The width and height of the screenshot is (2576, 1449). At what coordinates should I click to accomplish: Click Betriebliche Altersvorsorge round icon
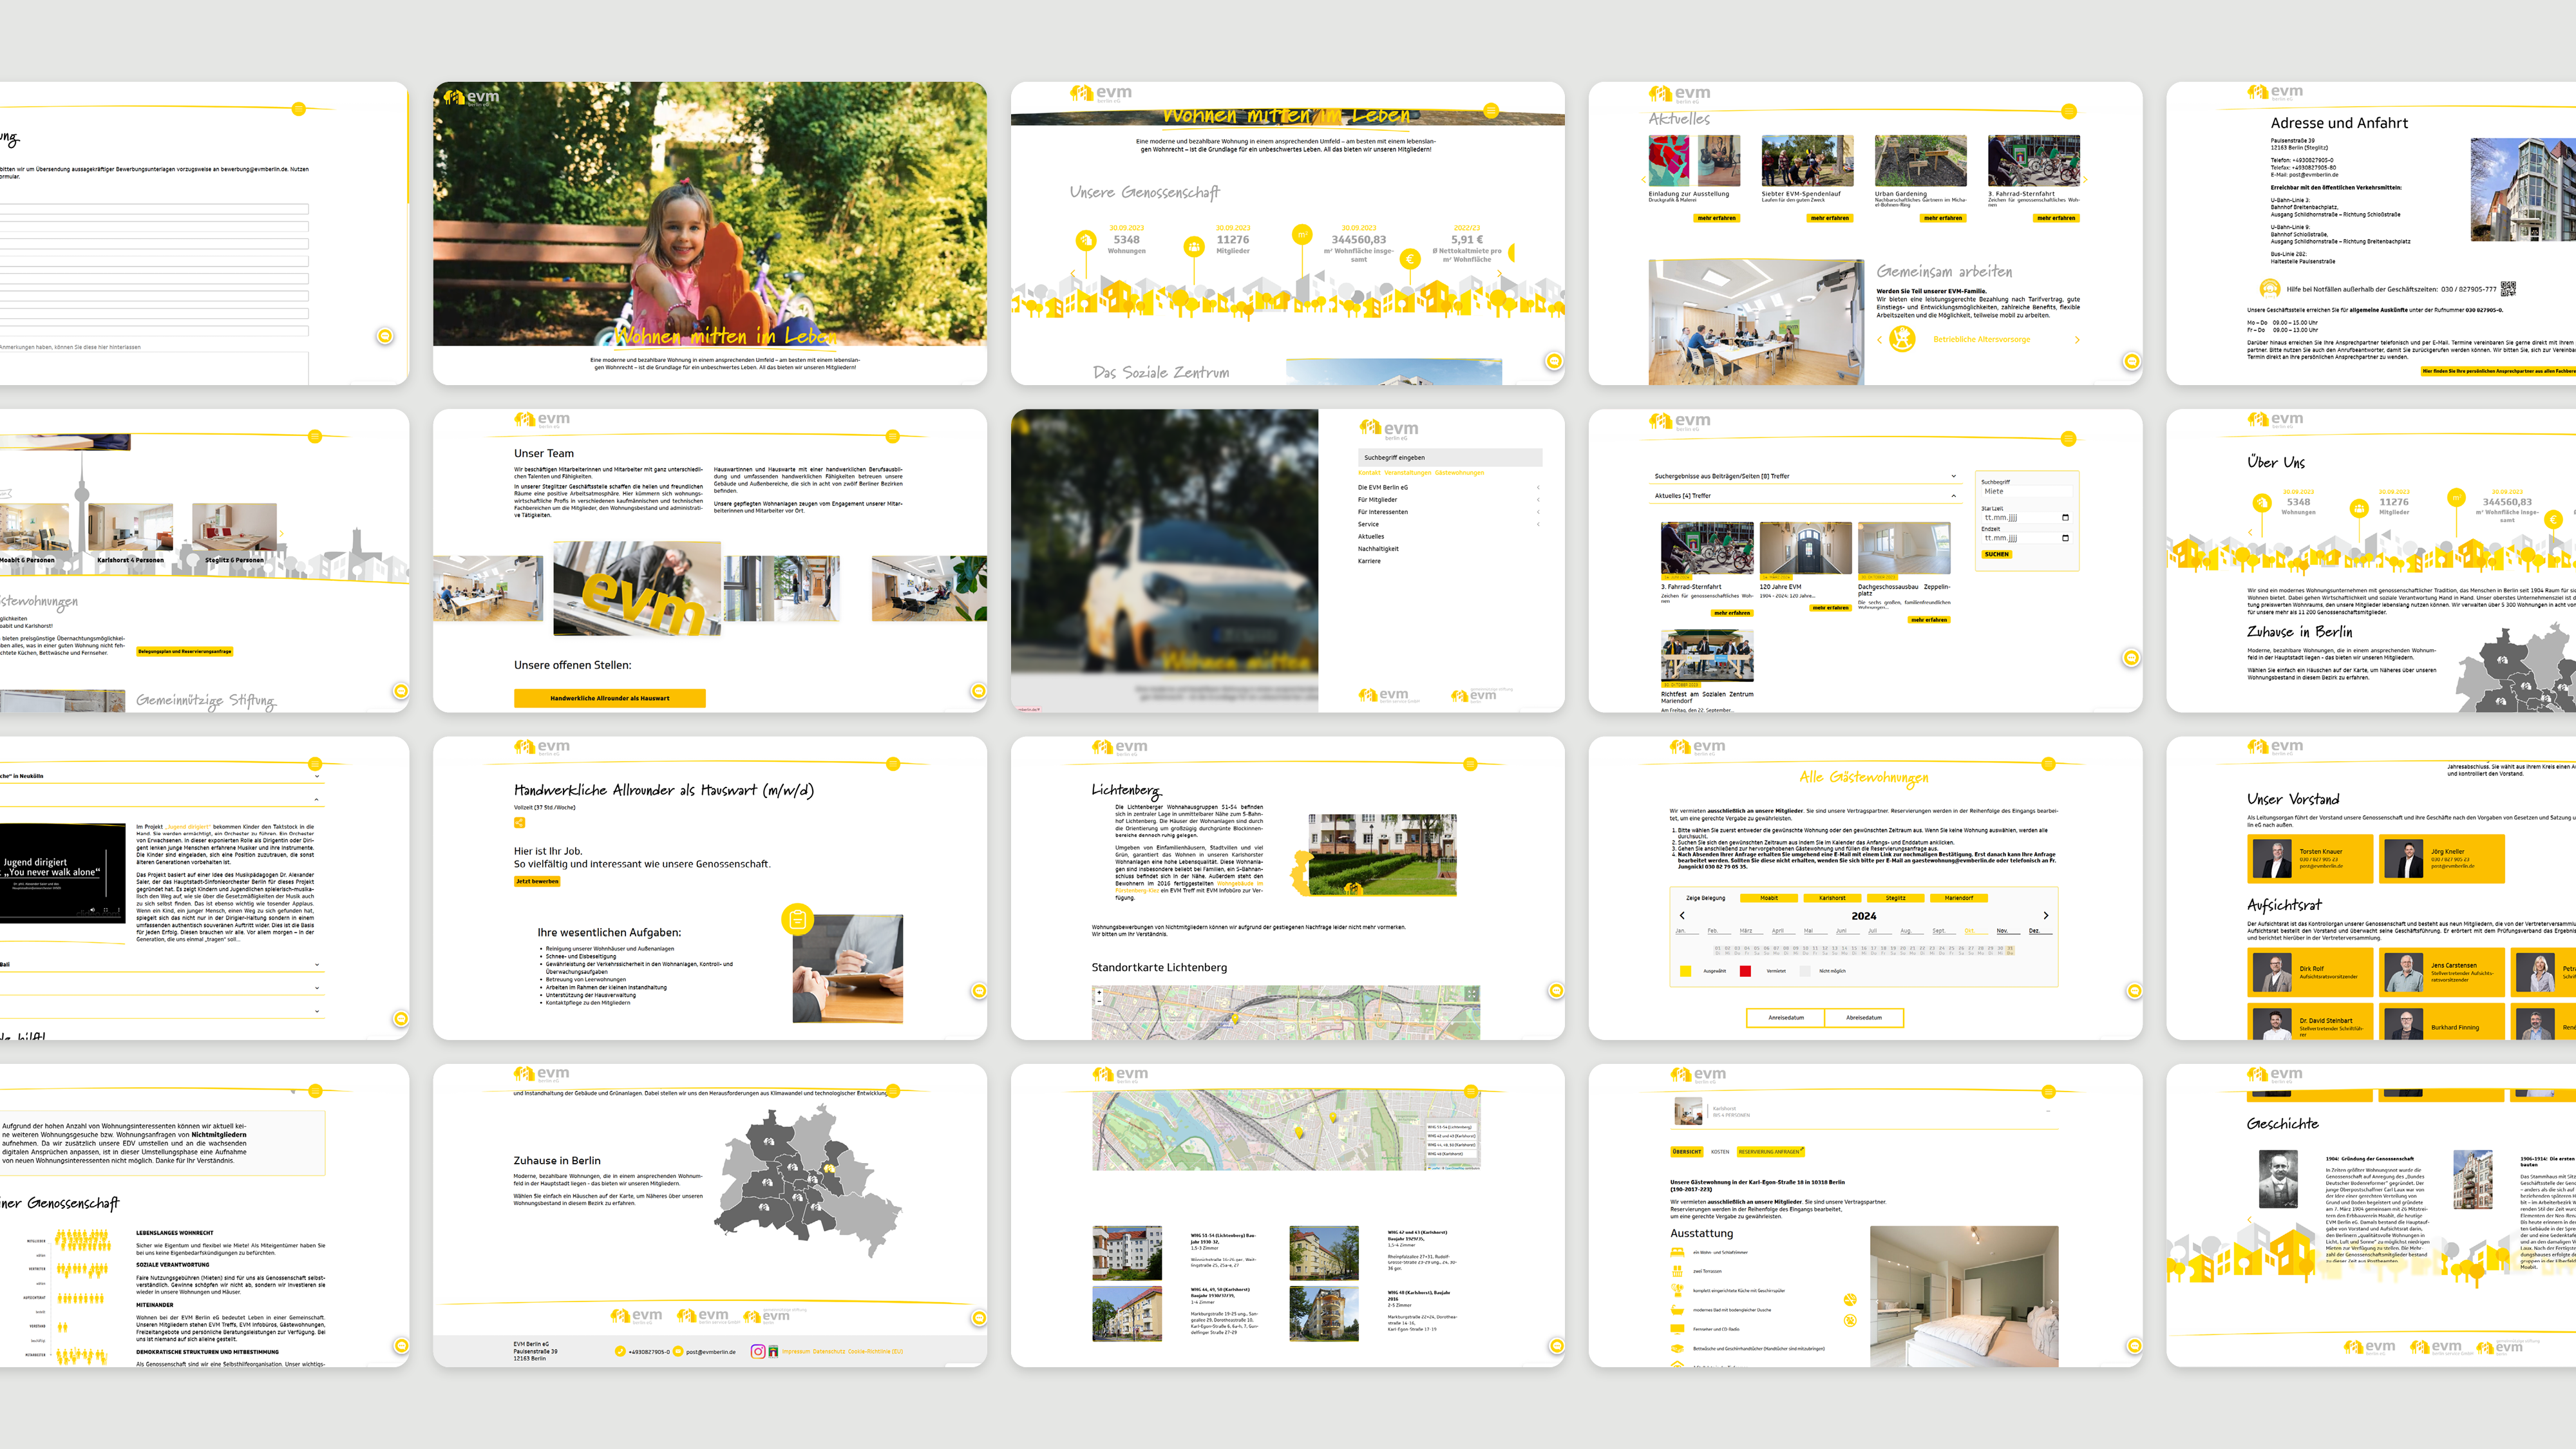[1902, 339]
